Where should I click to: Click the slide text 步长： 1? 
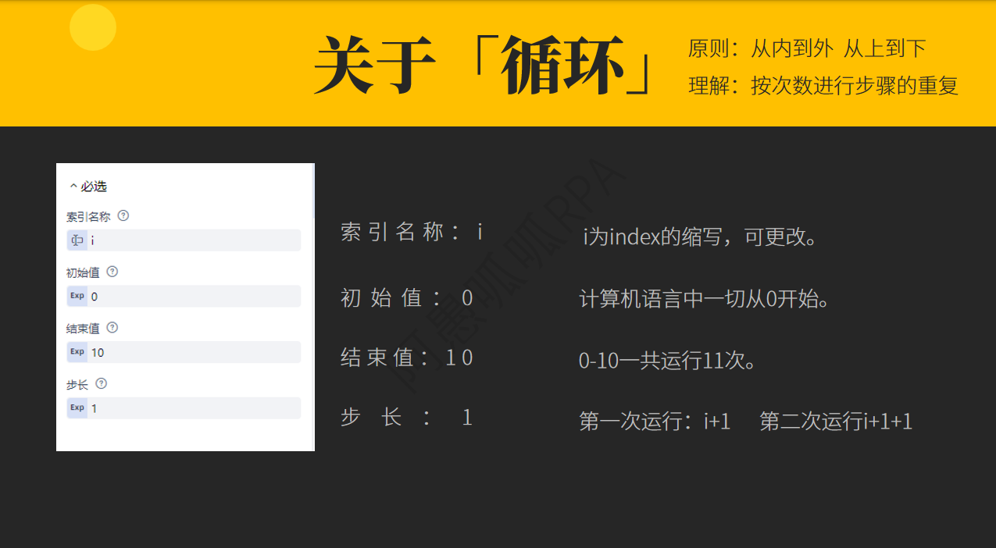point(407,418)
